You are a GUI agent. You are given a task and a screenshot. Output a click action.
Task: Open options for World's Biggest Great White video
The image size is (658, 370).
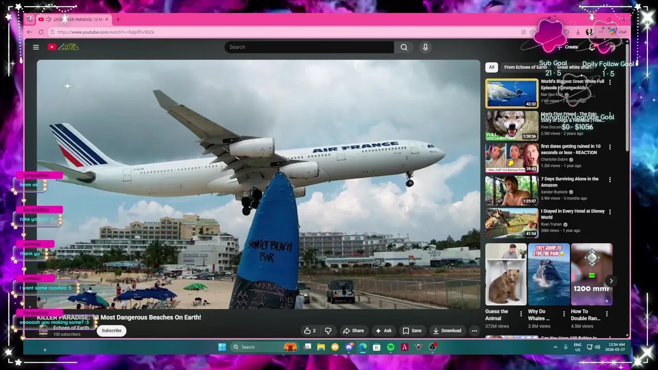(610, 82)
